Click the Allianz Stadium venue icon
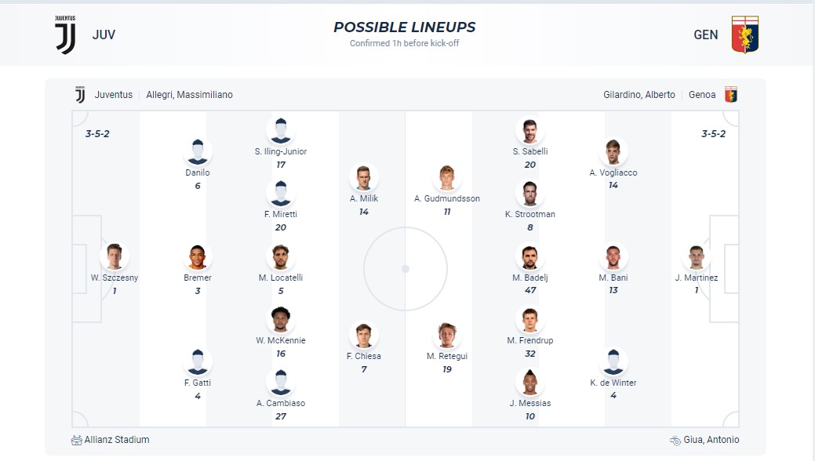This screenshot has height=461, width=815. [76, 440]
